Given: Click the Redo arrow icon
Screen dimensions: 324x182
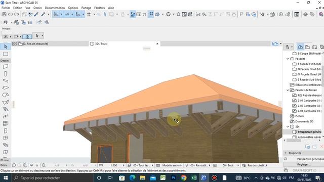Looking at the screenshot, I should point(17,14).
